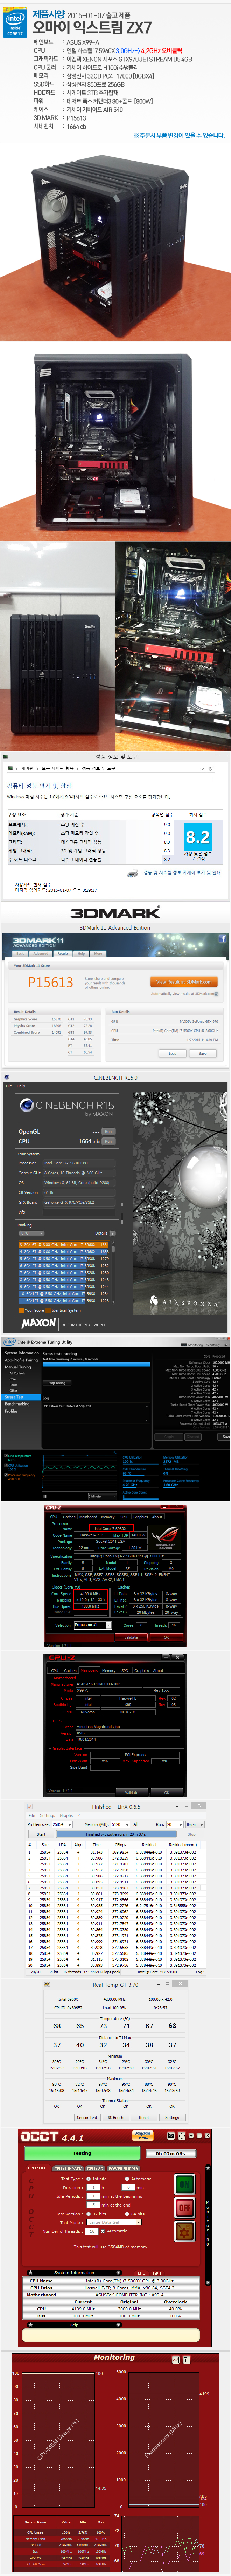The height and width of the screenshot is (2576, 231).
Task: Click OK in the upper CPU-Z window
Action: (167, 1637)
